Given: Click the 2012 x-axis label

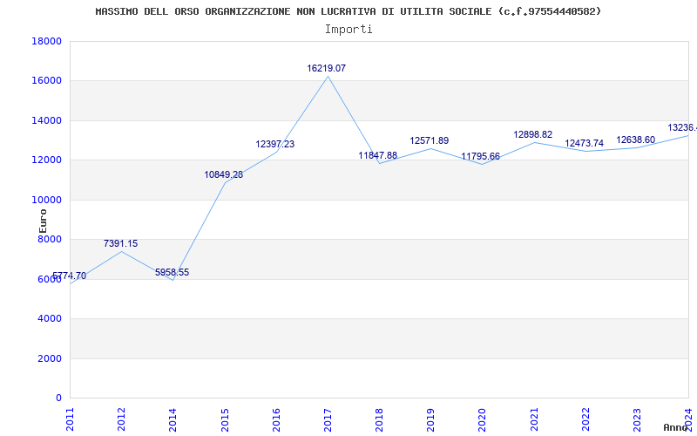Looking at the screenshot, I should pos(121,419).
